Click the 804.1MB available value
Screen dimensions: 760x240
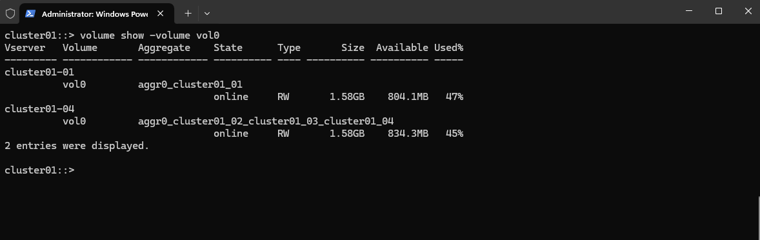(408, 97)
